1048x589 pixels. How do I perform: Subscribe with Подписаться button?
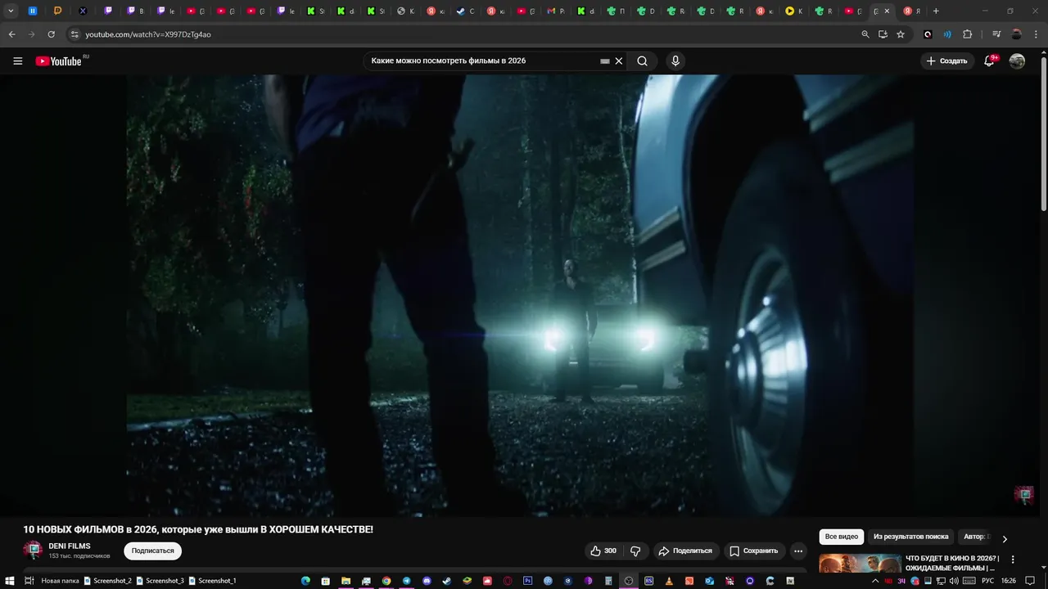pos(152,551)
